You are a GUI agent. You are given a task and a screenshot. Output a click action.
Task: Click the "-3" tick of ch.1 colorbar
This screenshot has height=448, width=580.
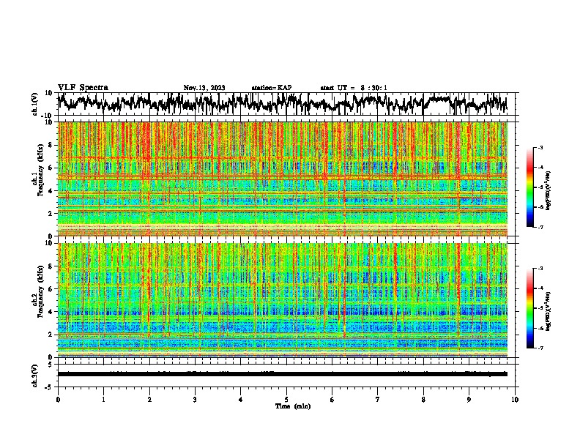pos(540,148)
